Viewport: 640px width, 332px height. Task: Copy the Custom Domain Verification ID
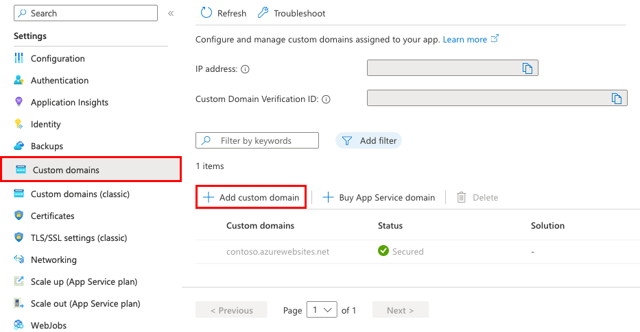(617, 98)
